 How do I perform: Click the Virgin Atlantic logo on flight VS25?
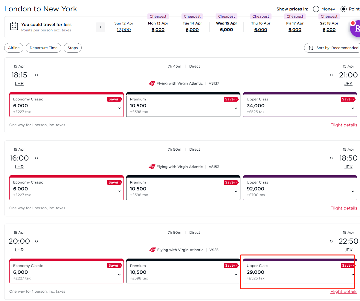click(x=152, y=250)
